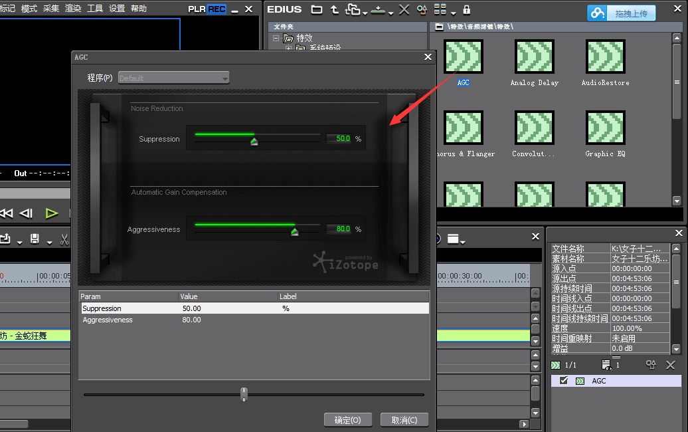The image size is (688, 432).
Task: Click the Suppression 50.0 value field
Action: (339, 138)
